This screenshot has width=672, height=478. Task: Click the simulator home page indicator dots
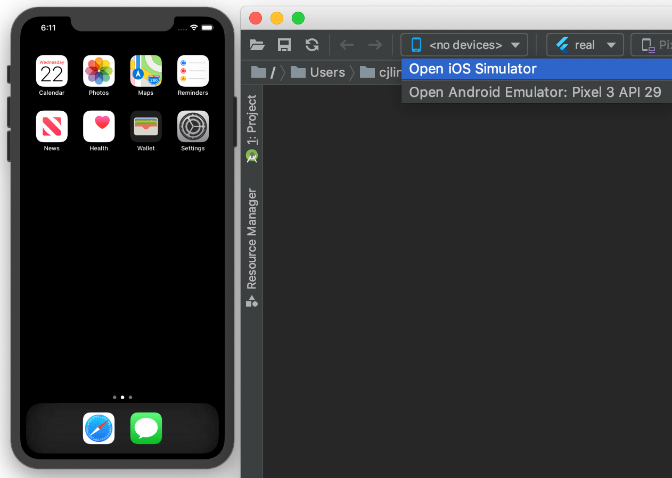[x=122, y=397]
